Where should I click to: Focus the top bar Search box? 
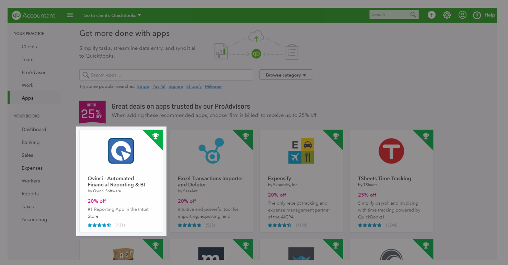coord(390,14)
